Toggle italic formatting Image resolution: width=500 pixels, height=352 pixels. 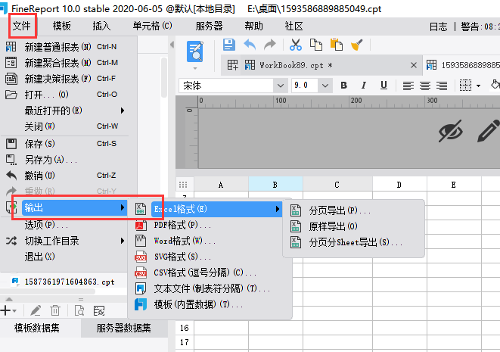(364, 86)
